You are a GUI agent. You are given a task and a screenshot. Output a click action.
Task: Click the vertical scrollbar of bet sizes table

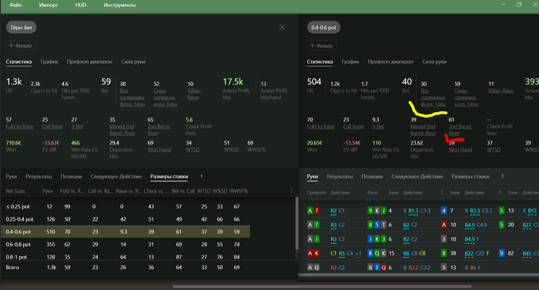(x=296, y=223)
